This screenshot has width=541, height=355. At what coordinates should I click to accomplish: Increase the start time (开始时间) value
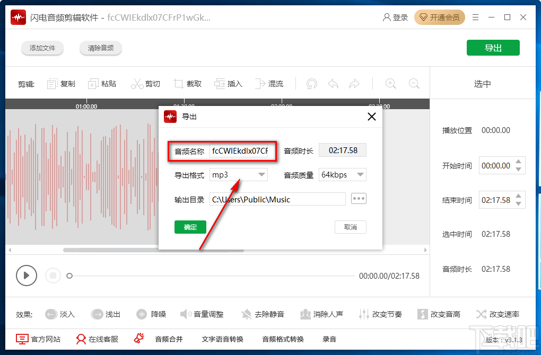tap(518, 162)
